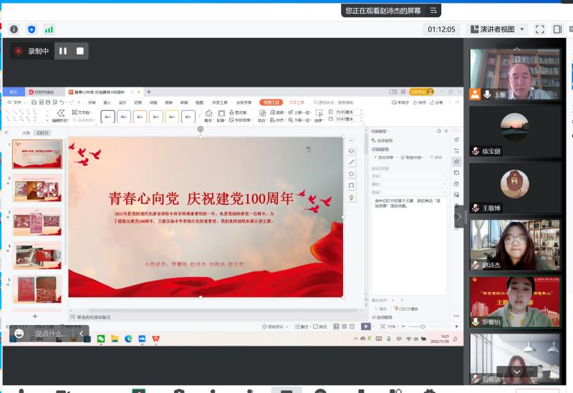Collapse the chat input bar arrow
Image resolution: width=573 pixels, height=393 pixels.
tap(81, 334)
